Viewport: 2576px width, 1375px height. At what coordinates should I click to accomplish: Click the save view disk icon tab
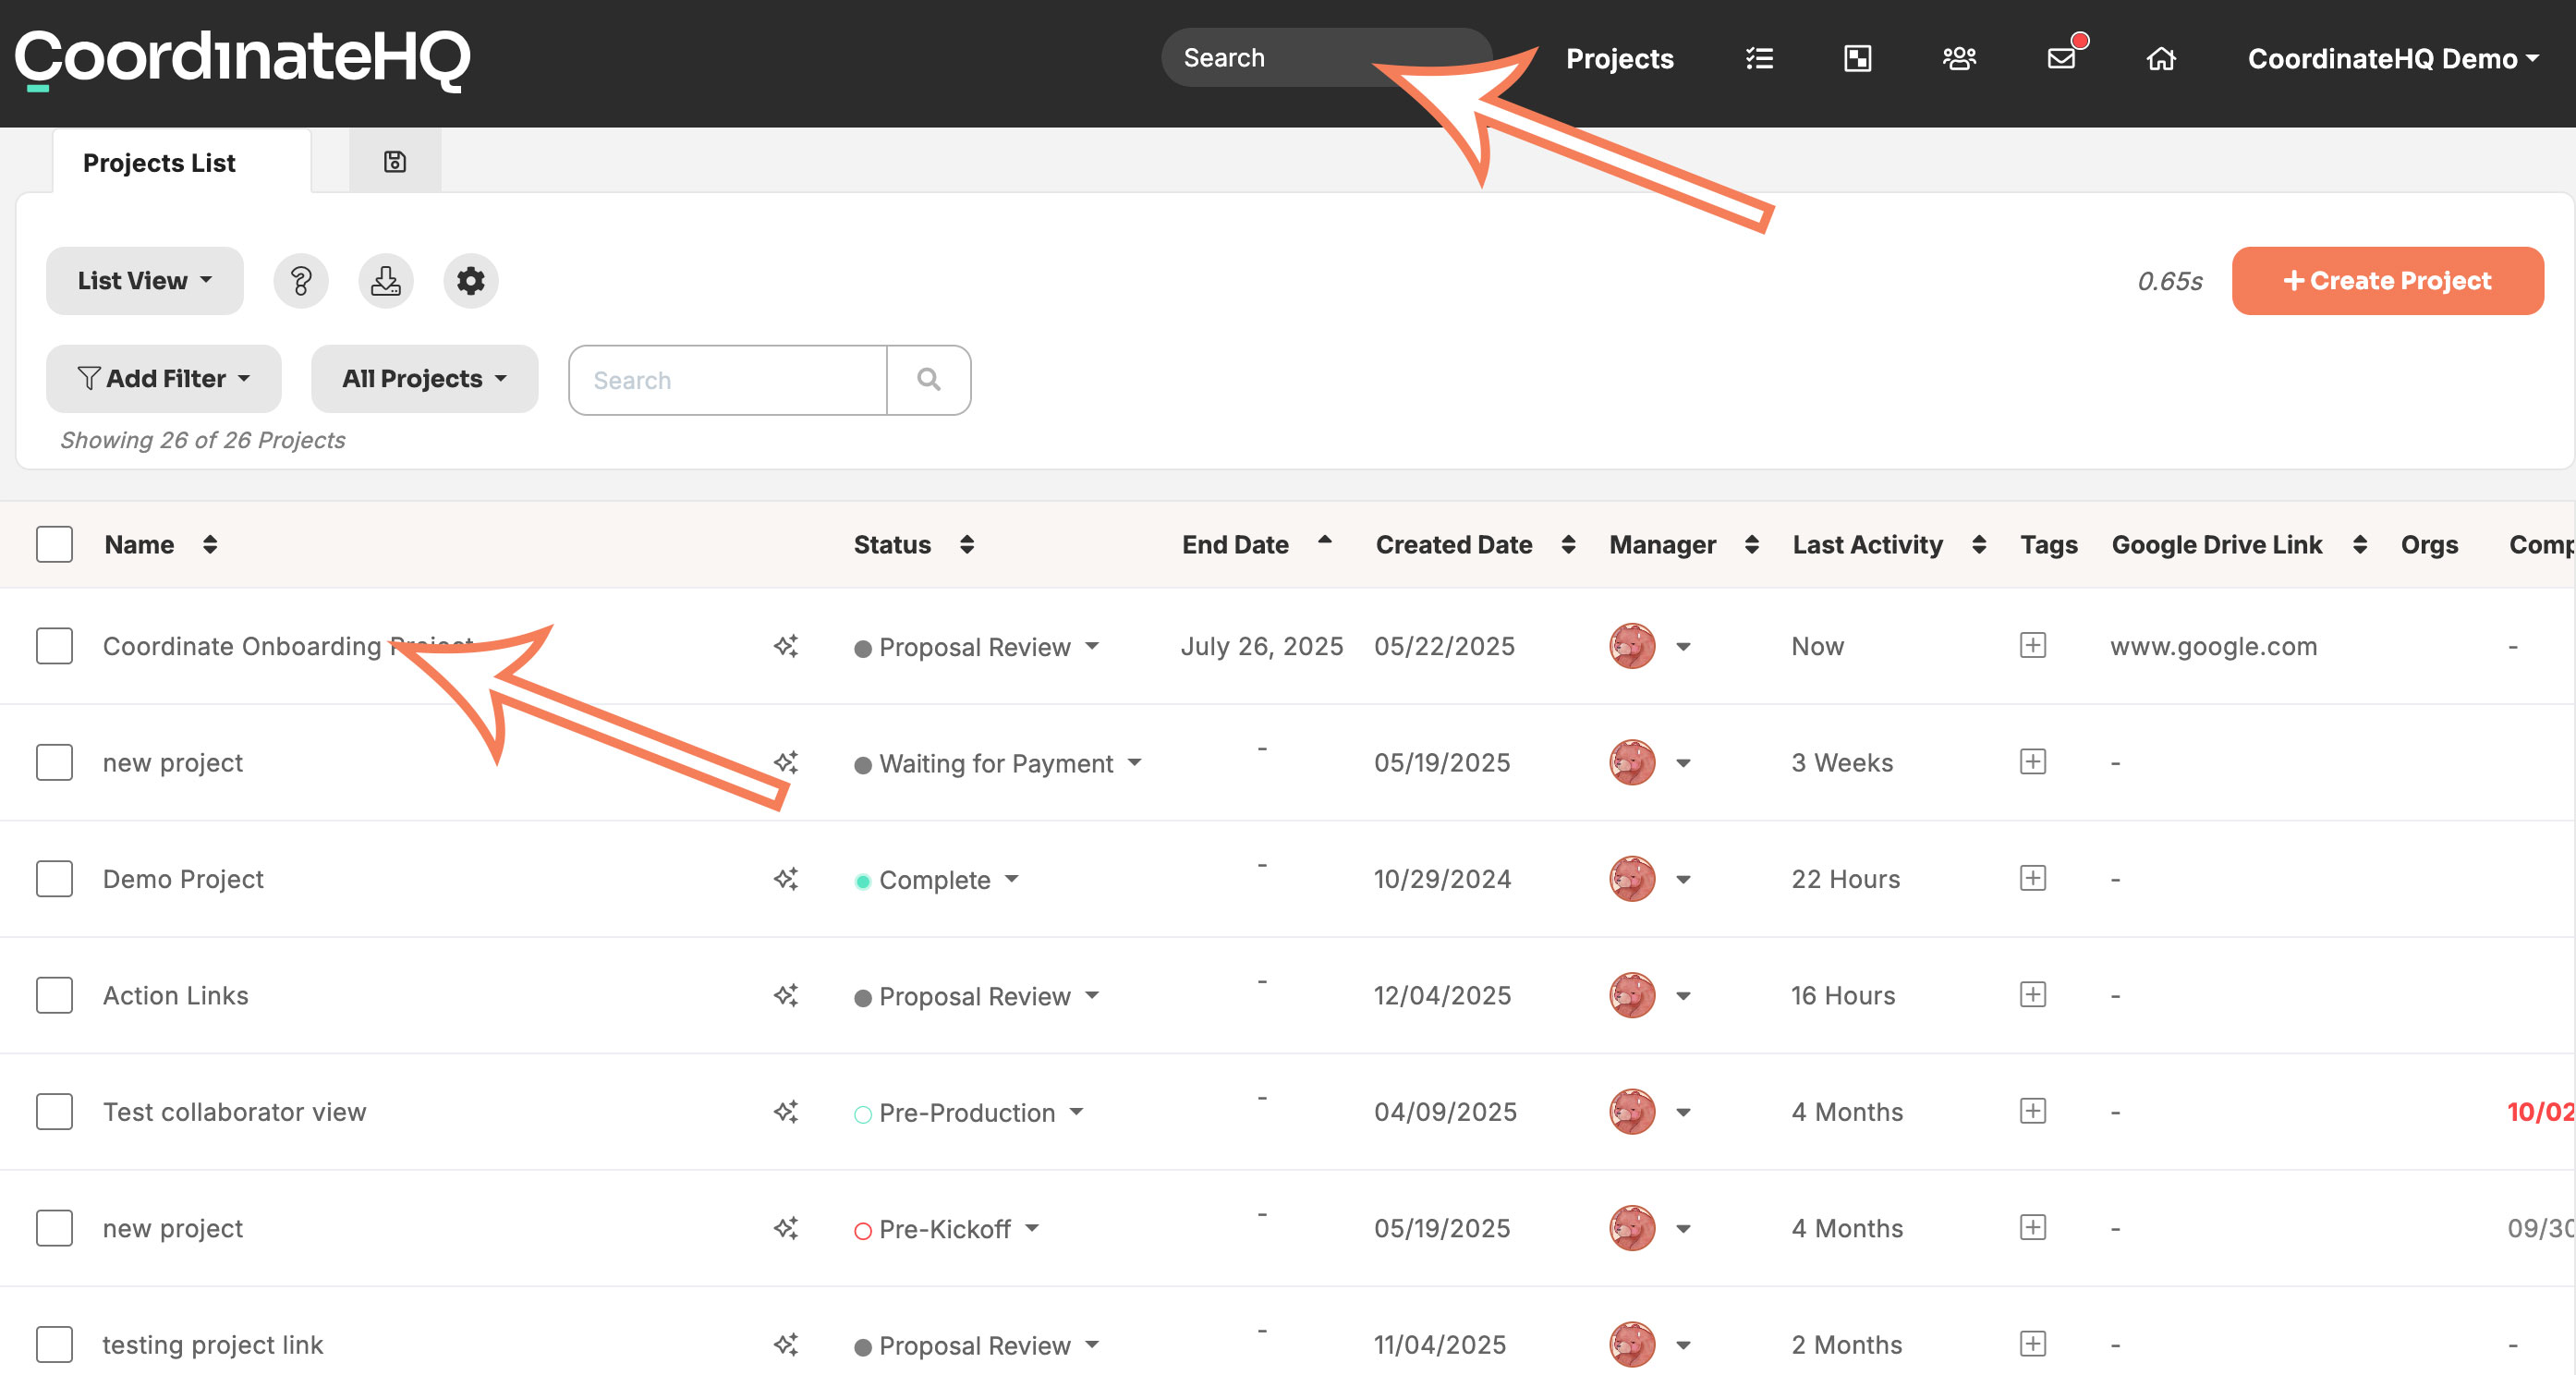point(395,161)
